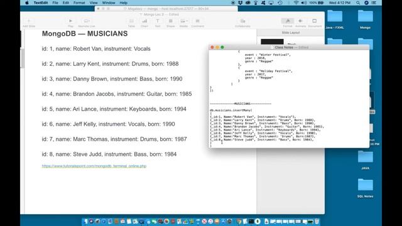Click the line naming Brandon Jacobs, Guitar
402x226 pixels.
click(x=117, y=94)
